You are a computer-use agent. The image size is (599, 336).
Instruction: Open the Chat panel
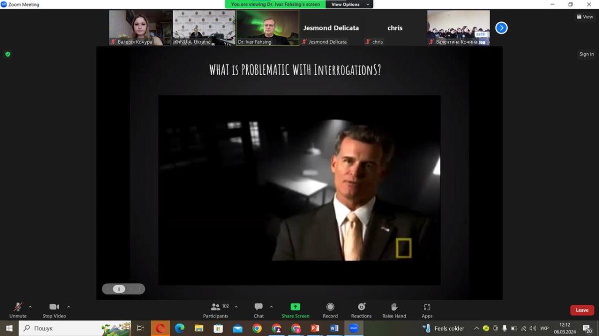[x=259, y=310]
